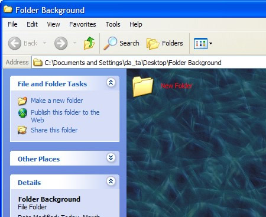Viewport: 266px width, 217px height.
Task: Open the Search magnifier tool
Action: 110,43
